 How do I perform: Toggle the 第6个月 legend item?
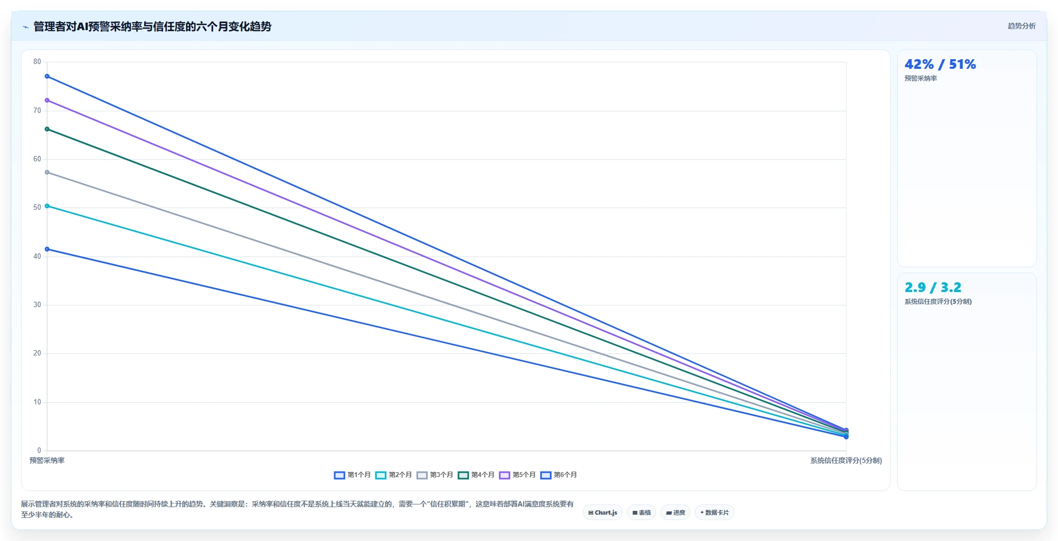pos(559,475)
